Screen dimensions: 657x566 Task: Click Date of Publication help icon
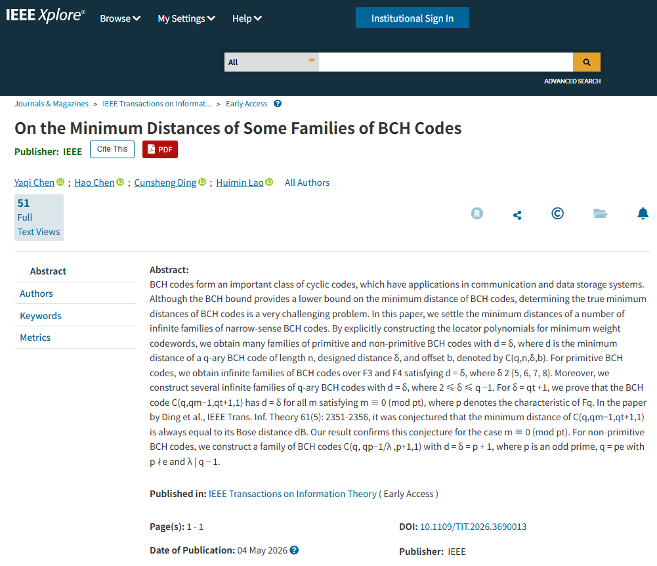pos(294,550)
